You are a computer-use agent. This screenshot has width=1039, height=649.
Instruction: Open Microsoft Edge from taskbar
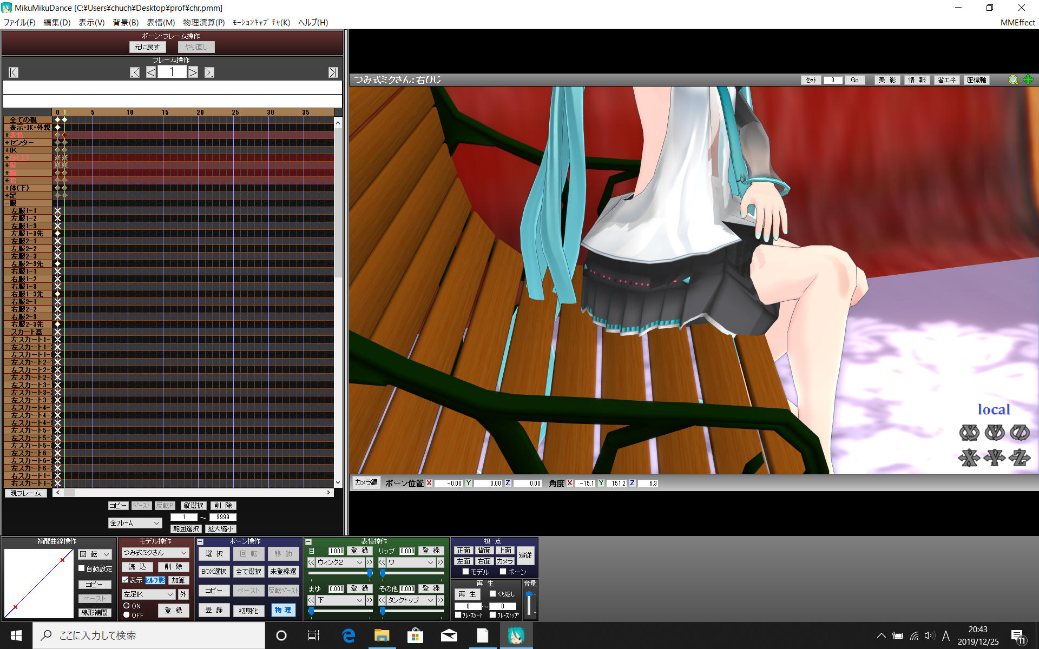[x=348, y=635]
